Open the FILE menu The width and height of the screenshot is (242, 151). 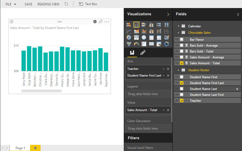[11, 4]
